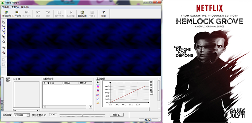Viewport: 252px width, 123px height.
Task: Open the 帮助(H) menu
Action: tap(25, 7)
